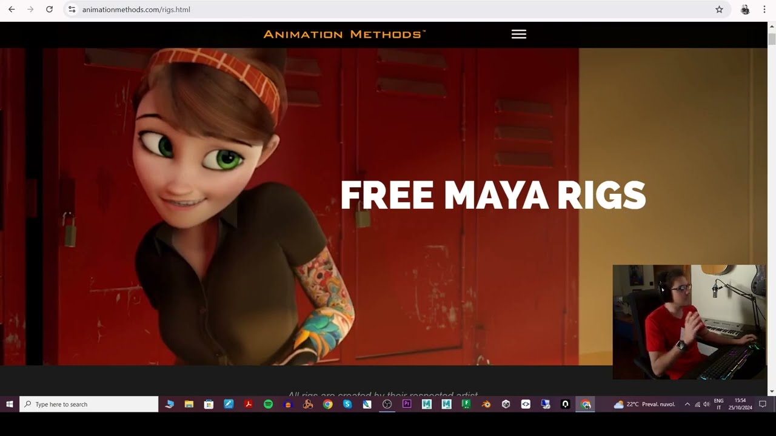
Task: Open the Windows notification center
Action: click(x=763, y=404)
